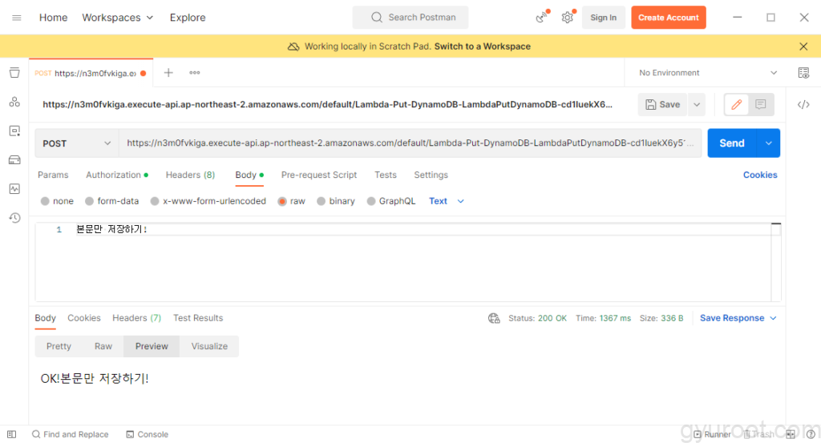
Task: Click the blue Send button
Action: [x=731, y=143]
